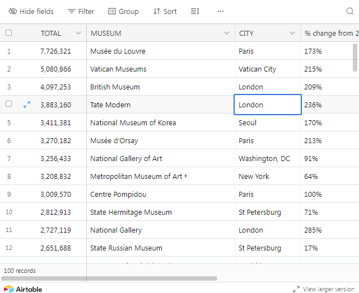Check the Tate Modern row checkbox

(x=8, y=105)
